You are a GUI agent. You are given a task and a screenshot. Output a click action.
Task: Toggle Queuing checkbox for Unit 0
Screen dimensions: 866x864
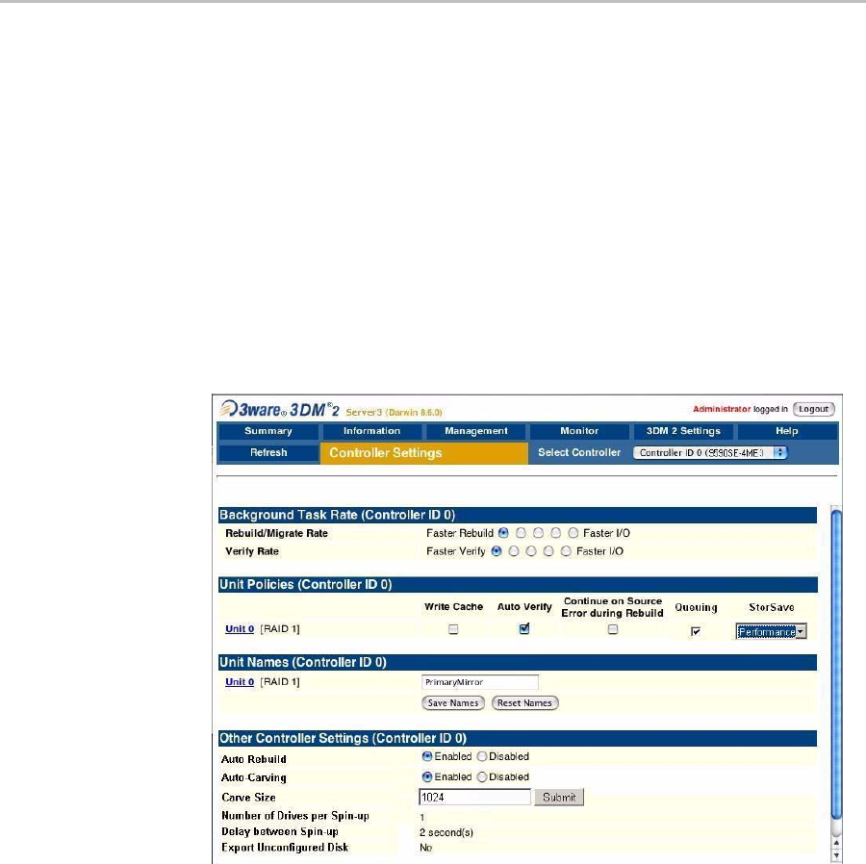pos(696,631)
